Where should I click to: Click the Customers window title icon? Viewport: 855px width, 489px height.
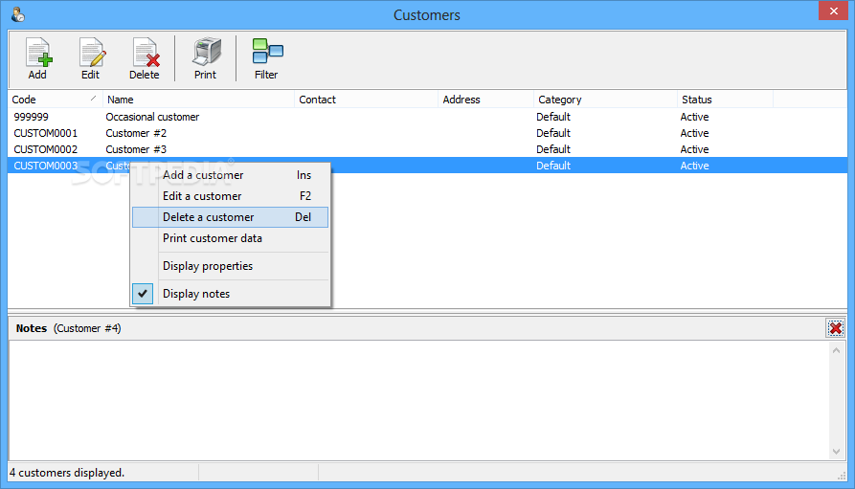point(18,14)
